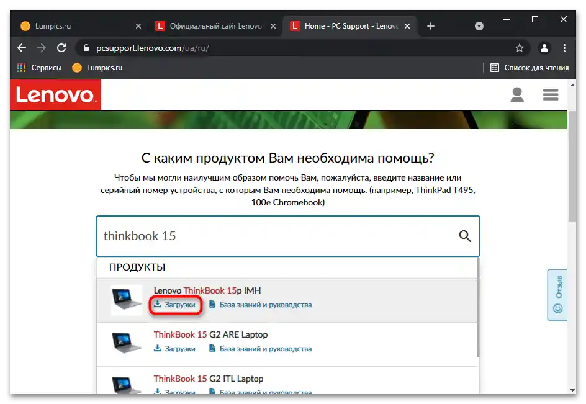This screenshot has width=586, height=404.
Task: Click the padlock site info icon
Action: [x=86, y=48]
